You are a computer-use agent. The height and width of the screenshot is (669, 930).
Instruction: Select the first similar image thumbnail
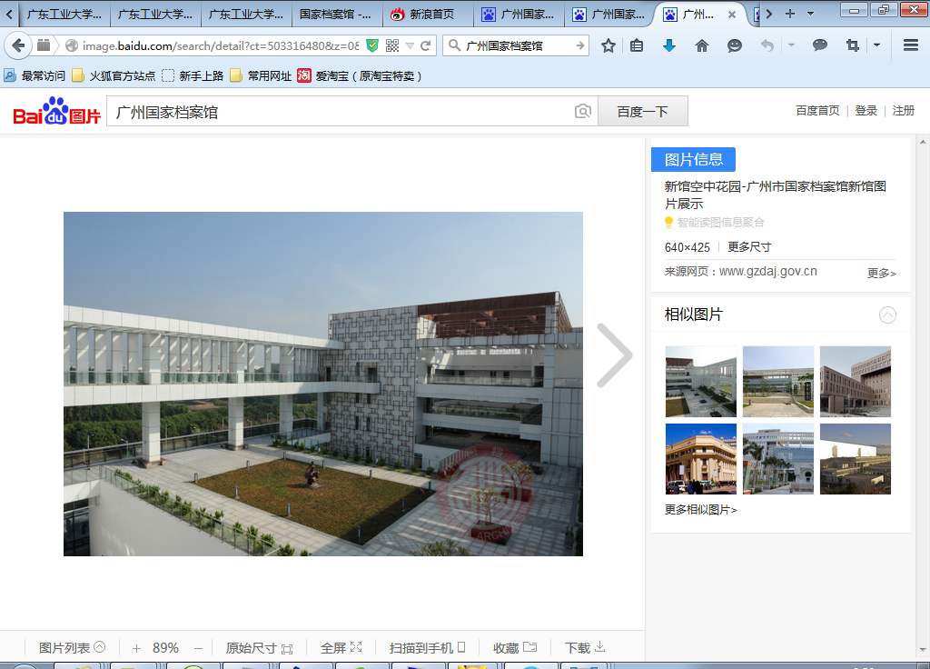[700, 382]
